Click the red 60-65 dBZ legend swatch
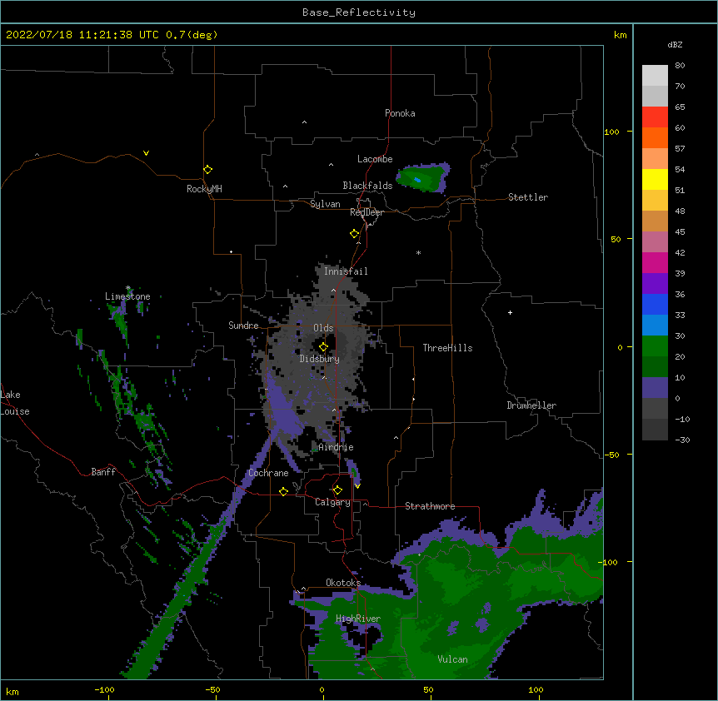The height and width of the screenshot is (701, 718). [655, 117]
